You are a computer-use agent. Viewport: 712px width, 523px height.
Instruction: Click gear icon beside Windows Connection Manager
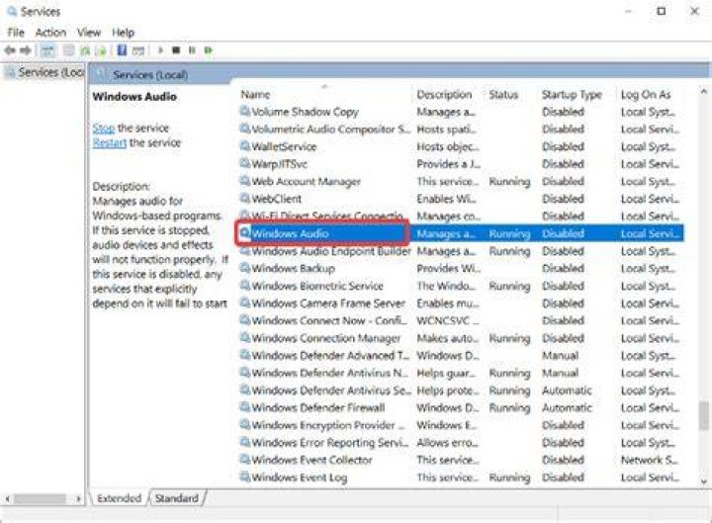(x=245, y=338)
